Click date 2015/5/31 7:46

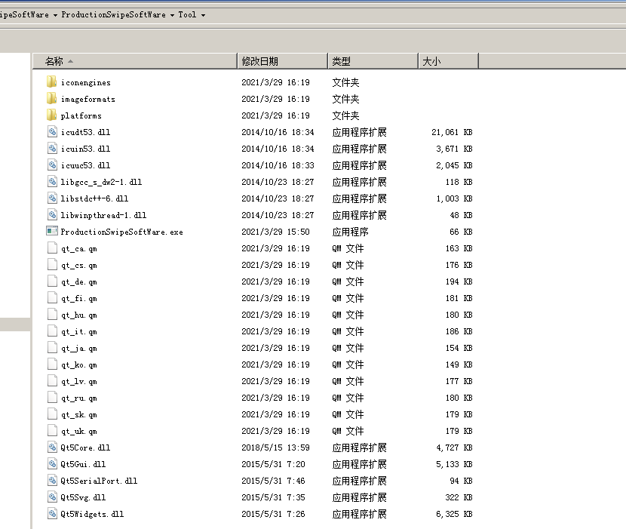pyautogui.click(x=273, y=481)
